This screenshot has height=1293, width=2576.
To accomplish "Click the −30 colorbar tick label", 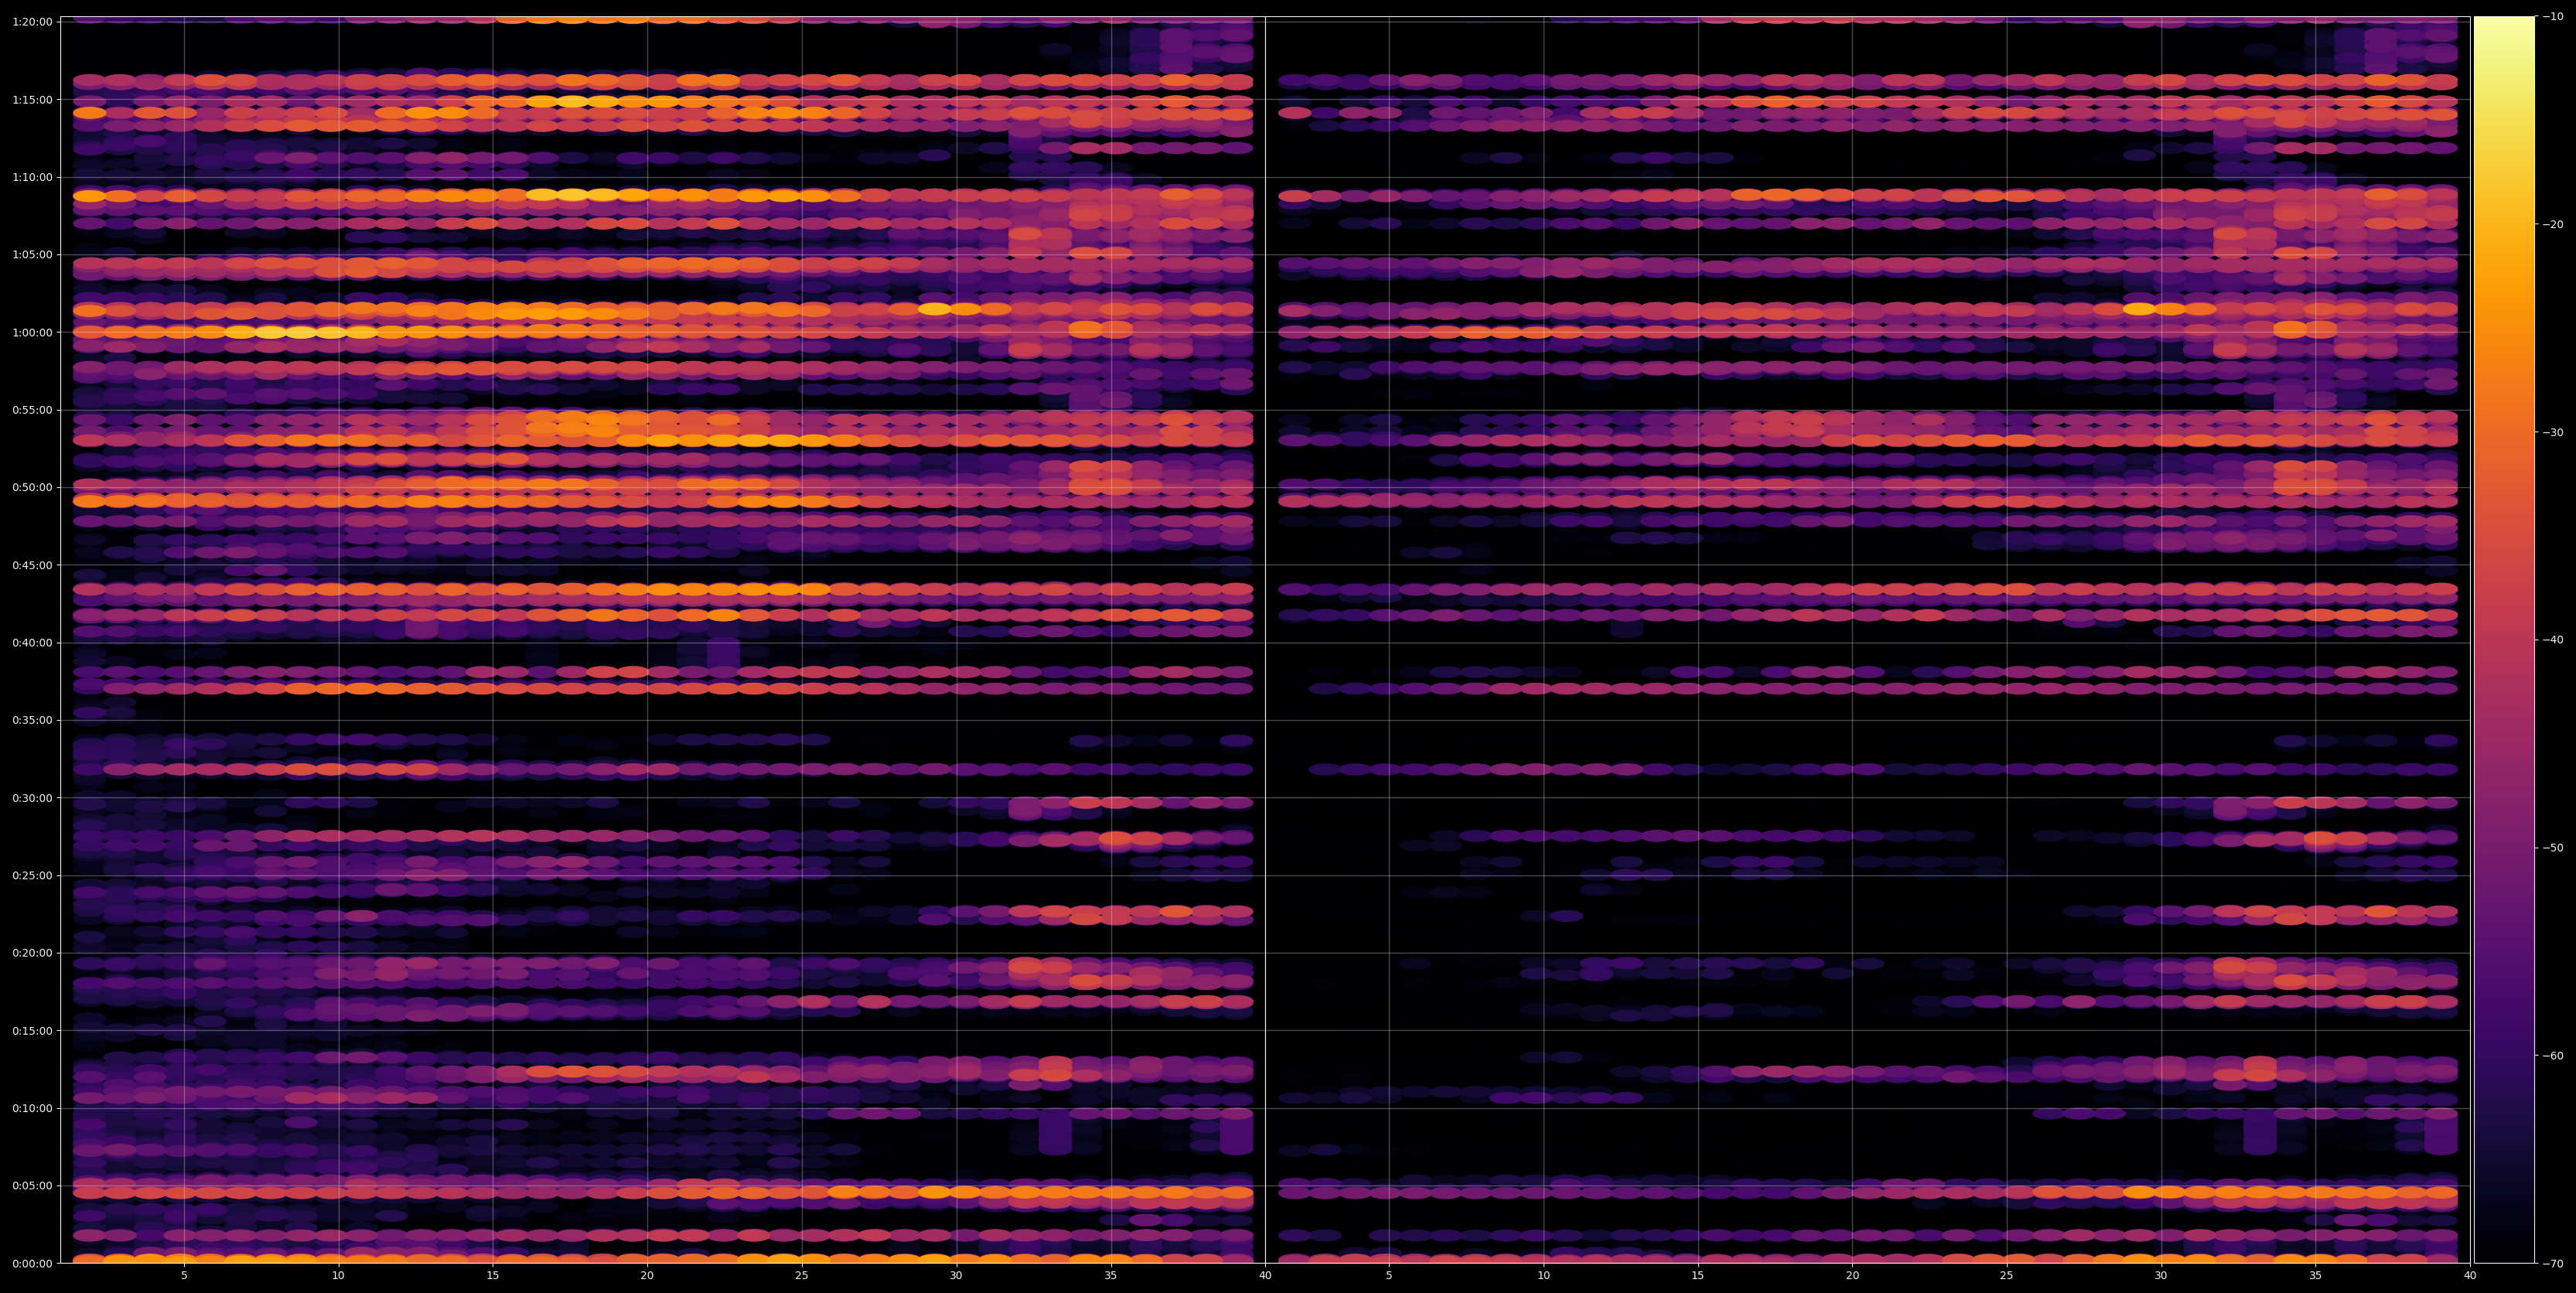I will 2553,433.
